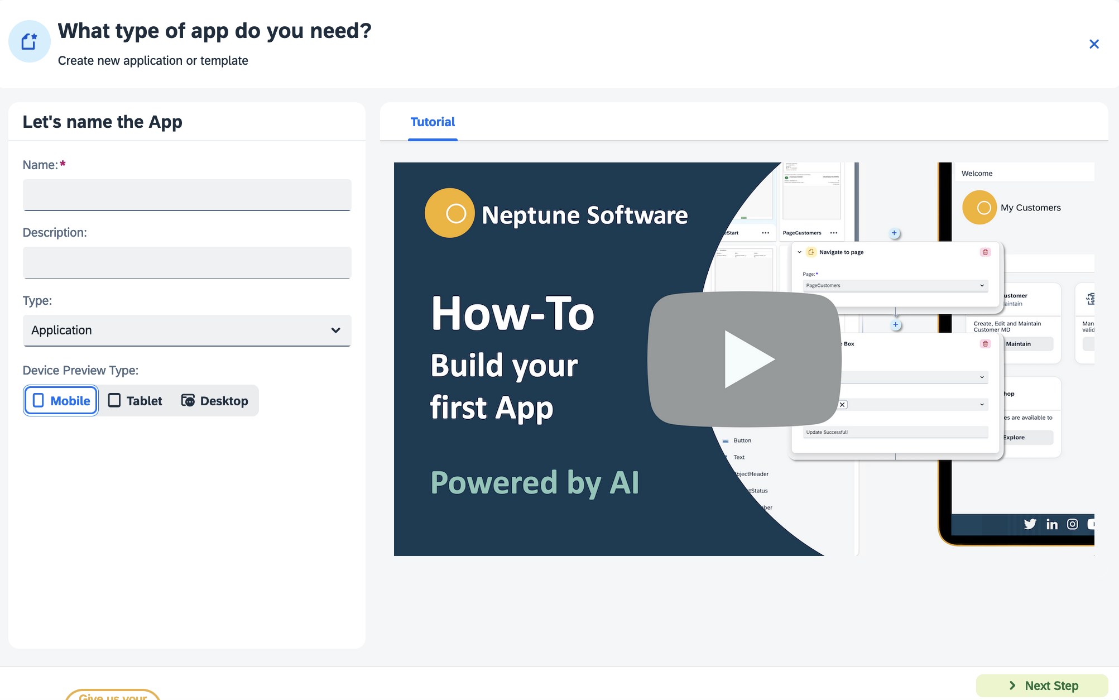
Task: Switch to the Tutorial tab
Action: (432, 122)
